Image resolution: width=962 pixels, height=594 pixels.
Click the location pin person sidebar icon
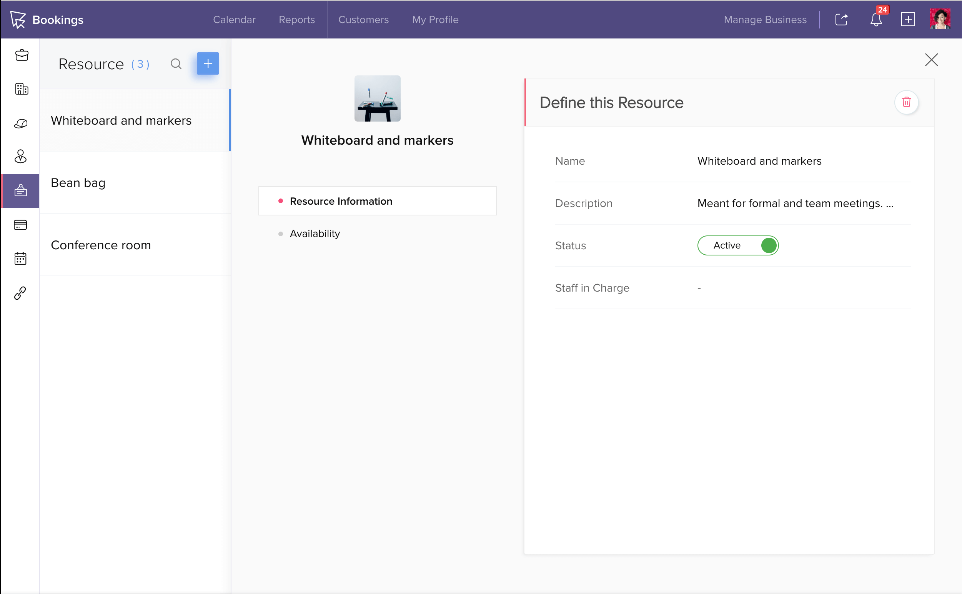20,156
